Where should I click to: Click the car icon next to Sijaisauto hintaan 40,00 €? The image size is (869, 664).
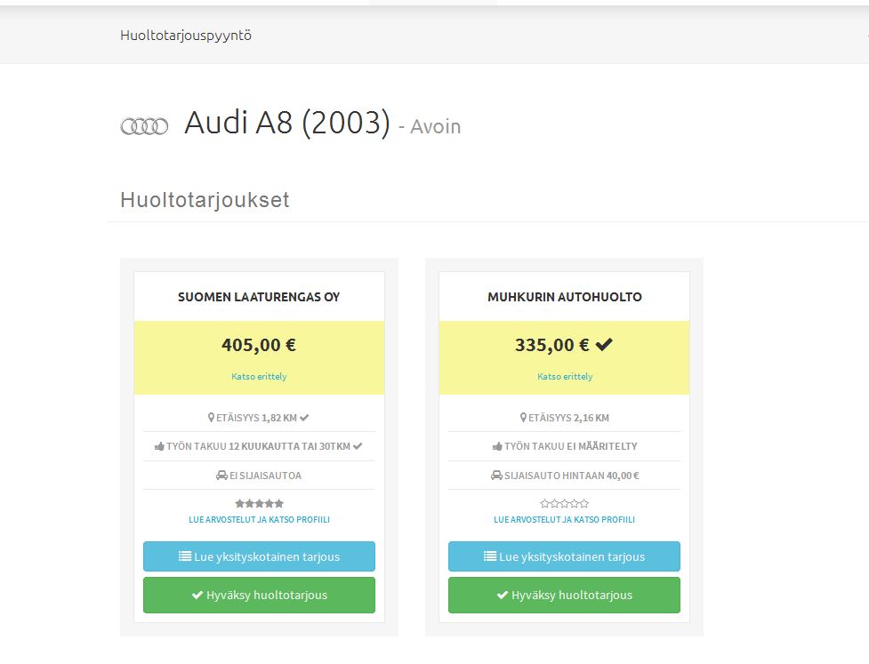click(496, 476)
